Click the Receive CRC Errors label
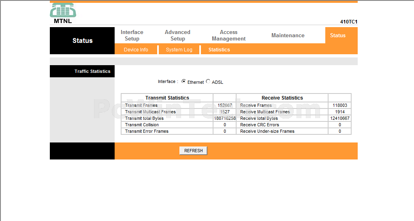Viewport: 414px width, 221px height. (x=260, y=125)
